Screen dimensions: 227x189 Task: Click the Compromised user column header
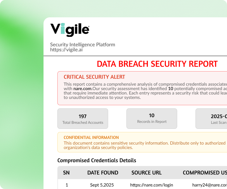pos(205,173)
